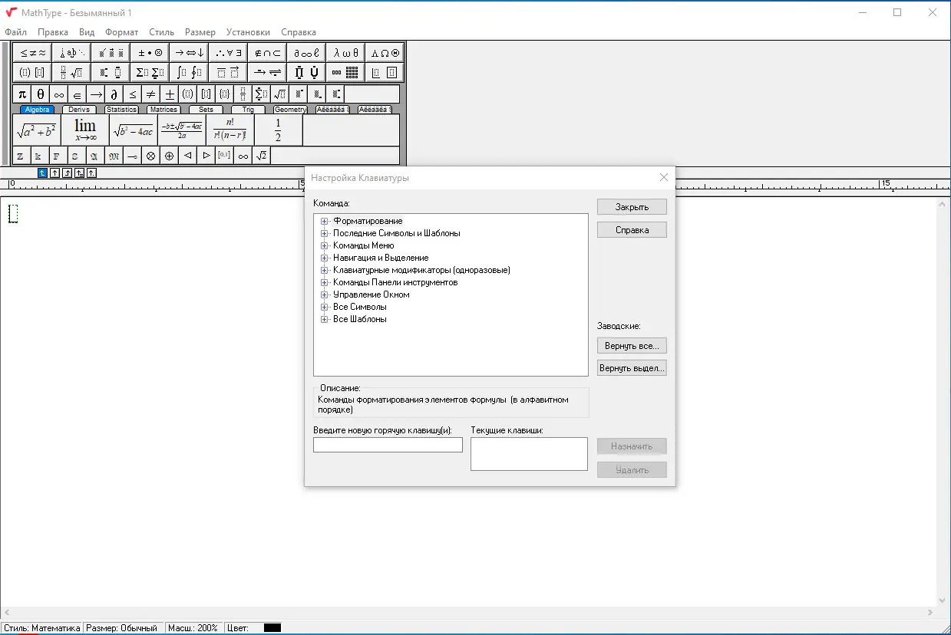Open fraction and radical templates palette

[x=71, y=73]
